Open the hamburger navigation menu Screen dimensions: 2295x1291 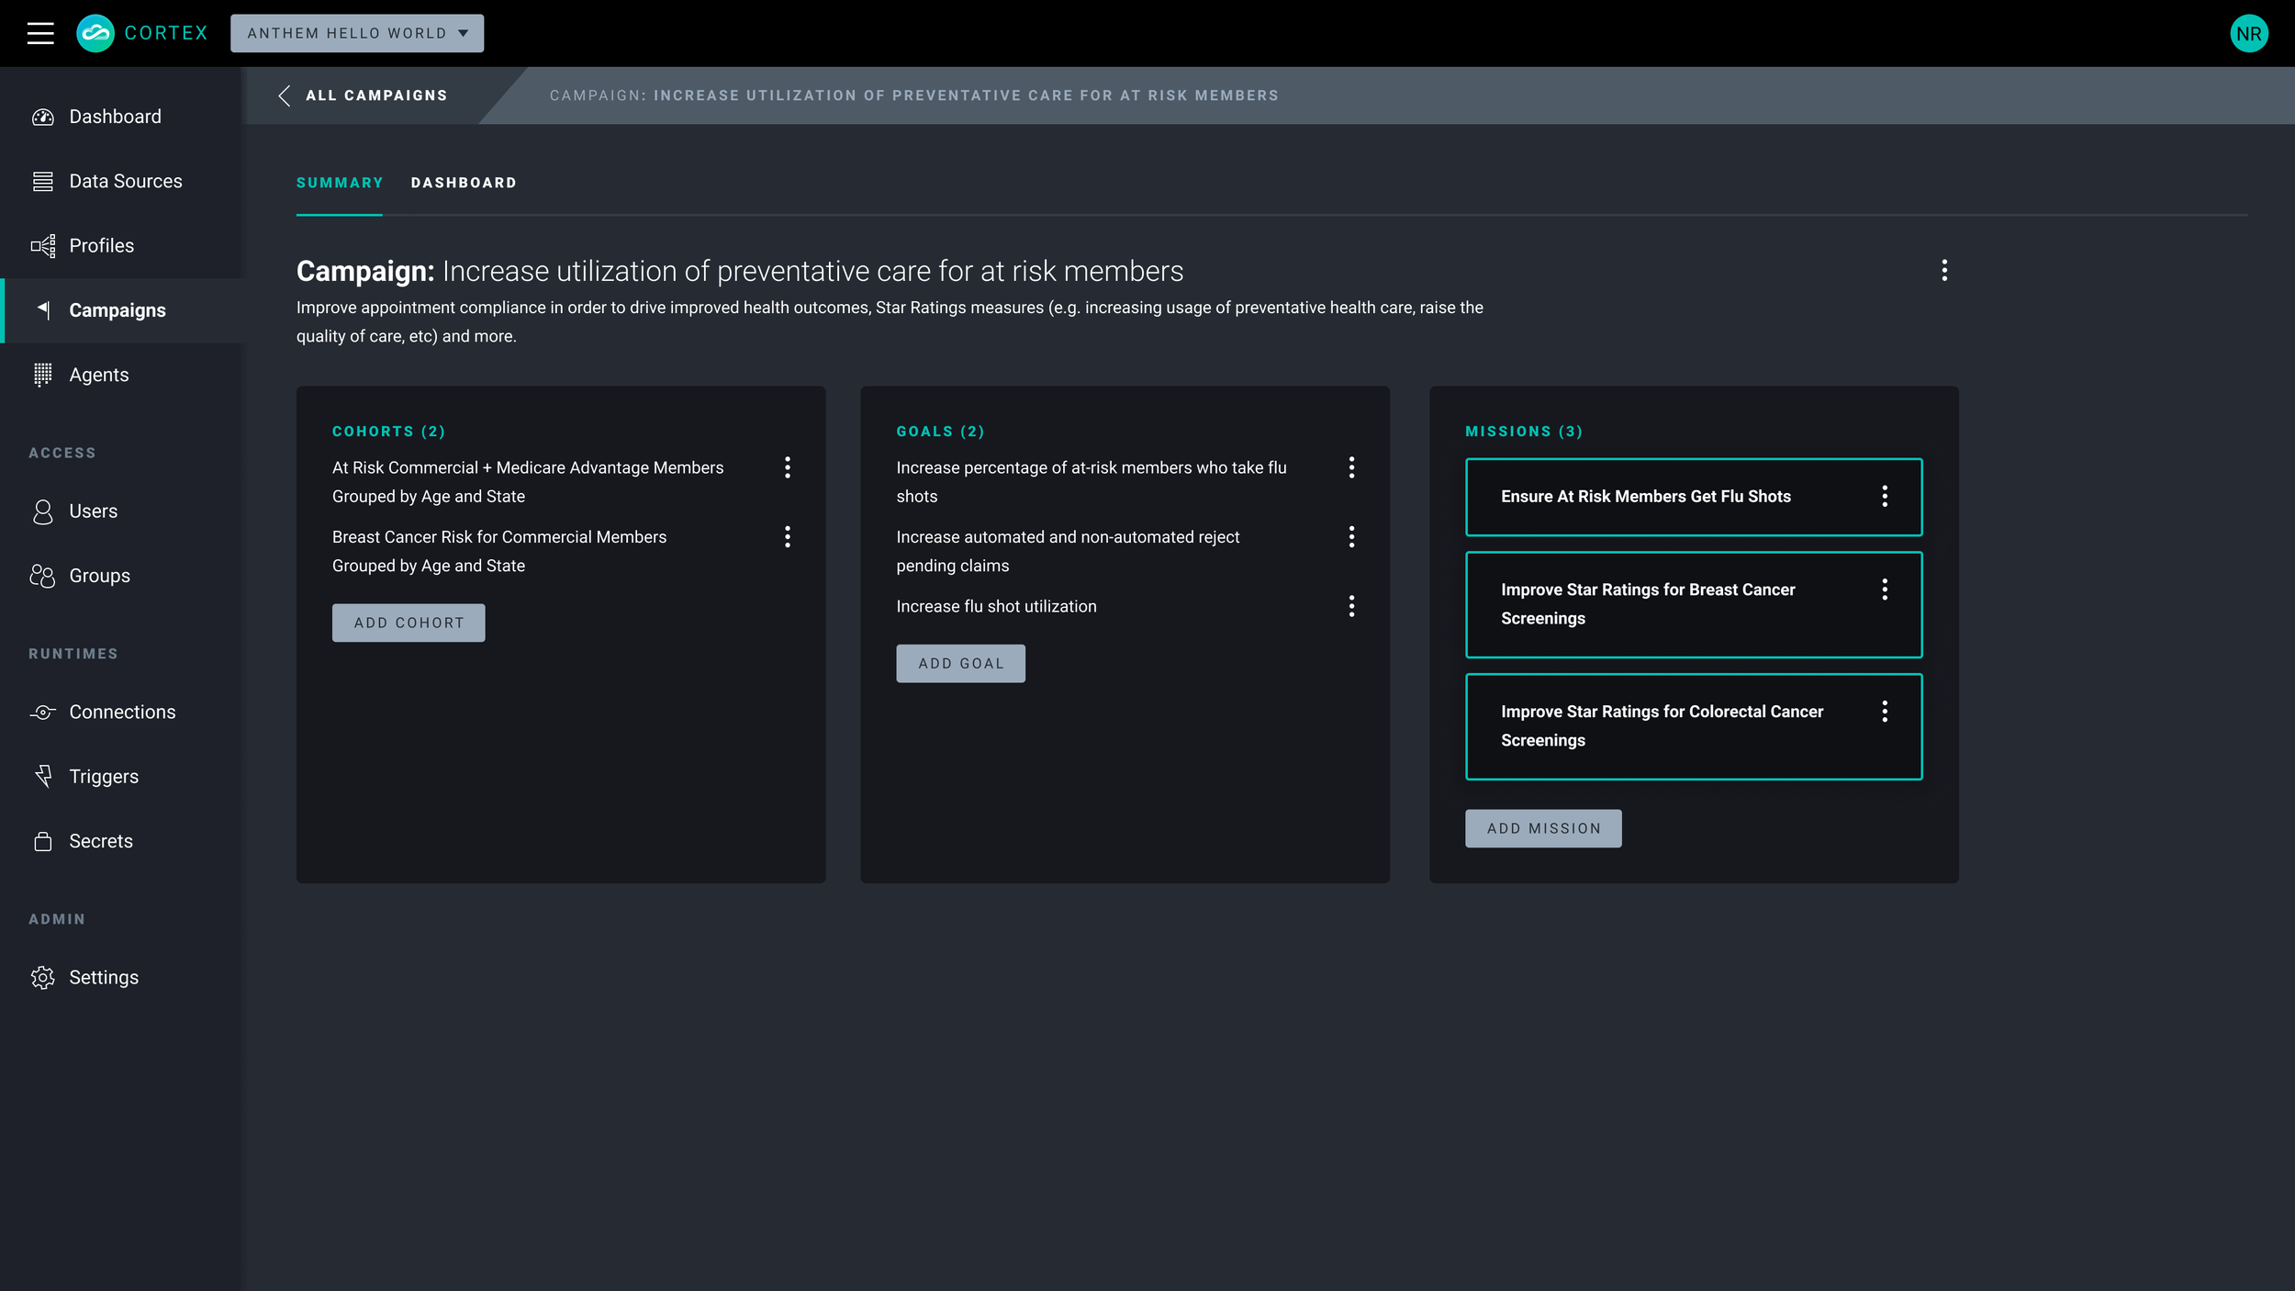40,34
